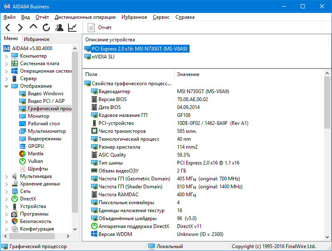Click the Объем видеоОЗУ memory icon
Screen dimensions: 332x251
pos(94,170)
